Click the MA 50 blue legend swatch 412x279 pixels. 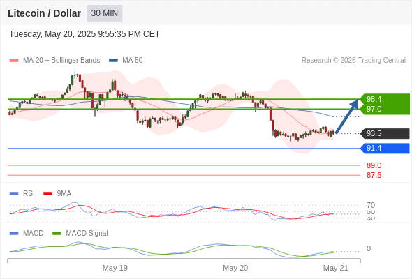pos(113,61)
